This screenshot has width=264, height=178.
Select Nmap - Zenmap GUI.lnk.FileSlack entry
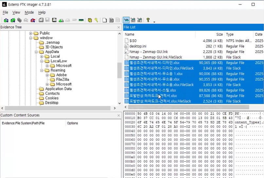pyautogui.click(x=156, y=57)
